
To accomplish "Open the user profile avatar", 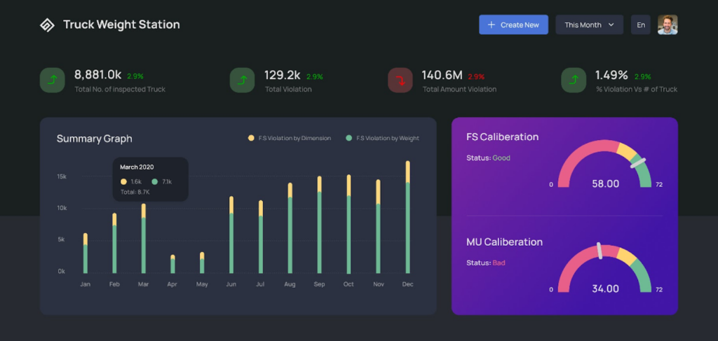I will [x=668, y=25].
